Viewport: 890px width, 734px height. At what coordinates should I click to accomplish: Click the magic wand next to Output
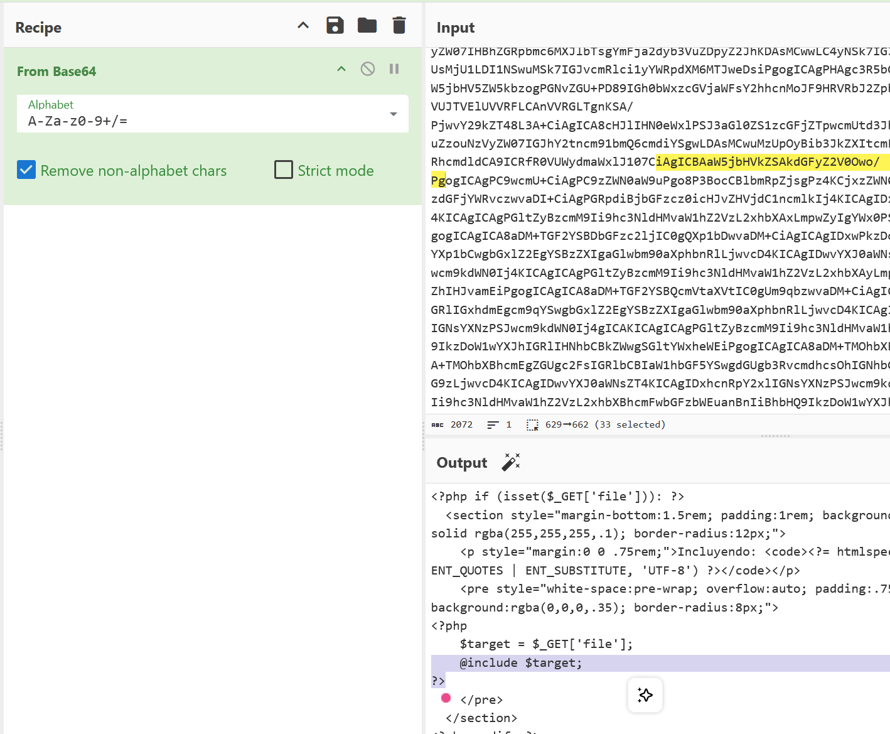tap(511, 462)
